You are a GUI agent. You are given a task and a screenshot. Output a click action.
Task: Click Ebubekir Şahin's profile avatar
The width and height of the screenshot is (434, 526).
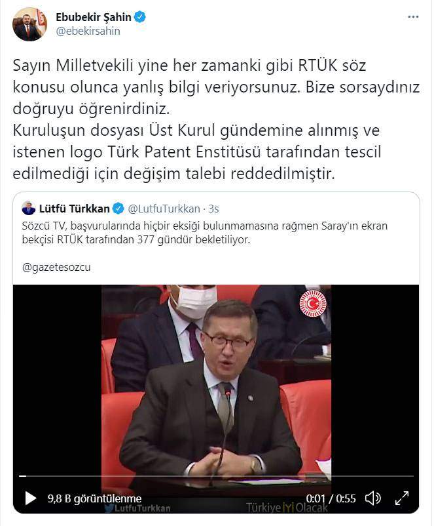pyautogui.click(x=30, y=24)
